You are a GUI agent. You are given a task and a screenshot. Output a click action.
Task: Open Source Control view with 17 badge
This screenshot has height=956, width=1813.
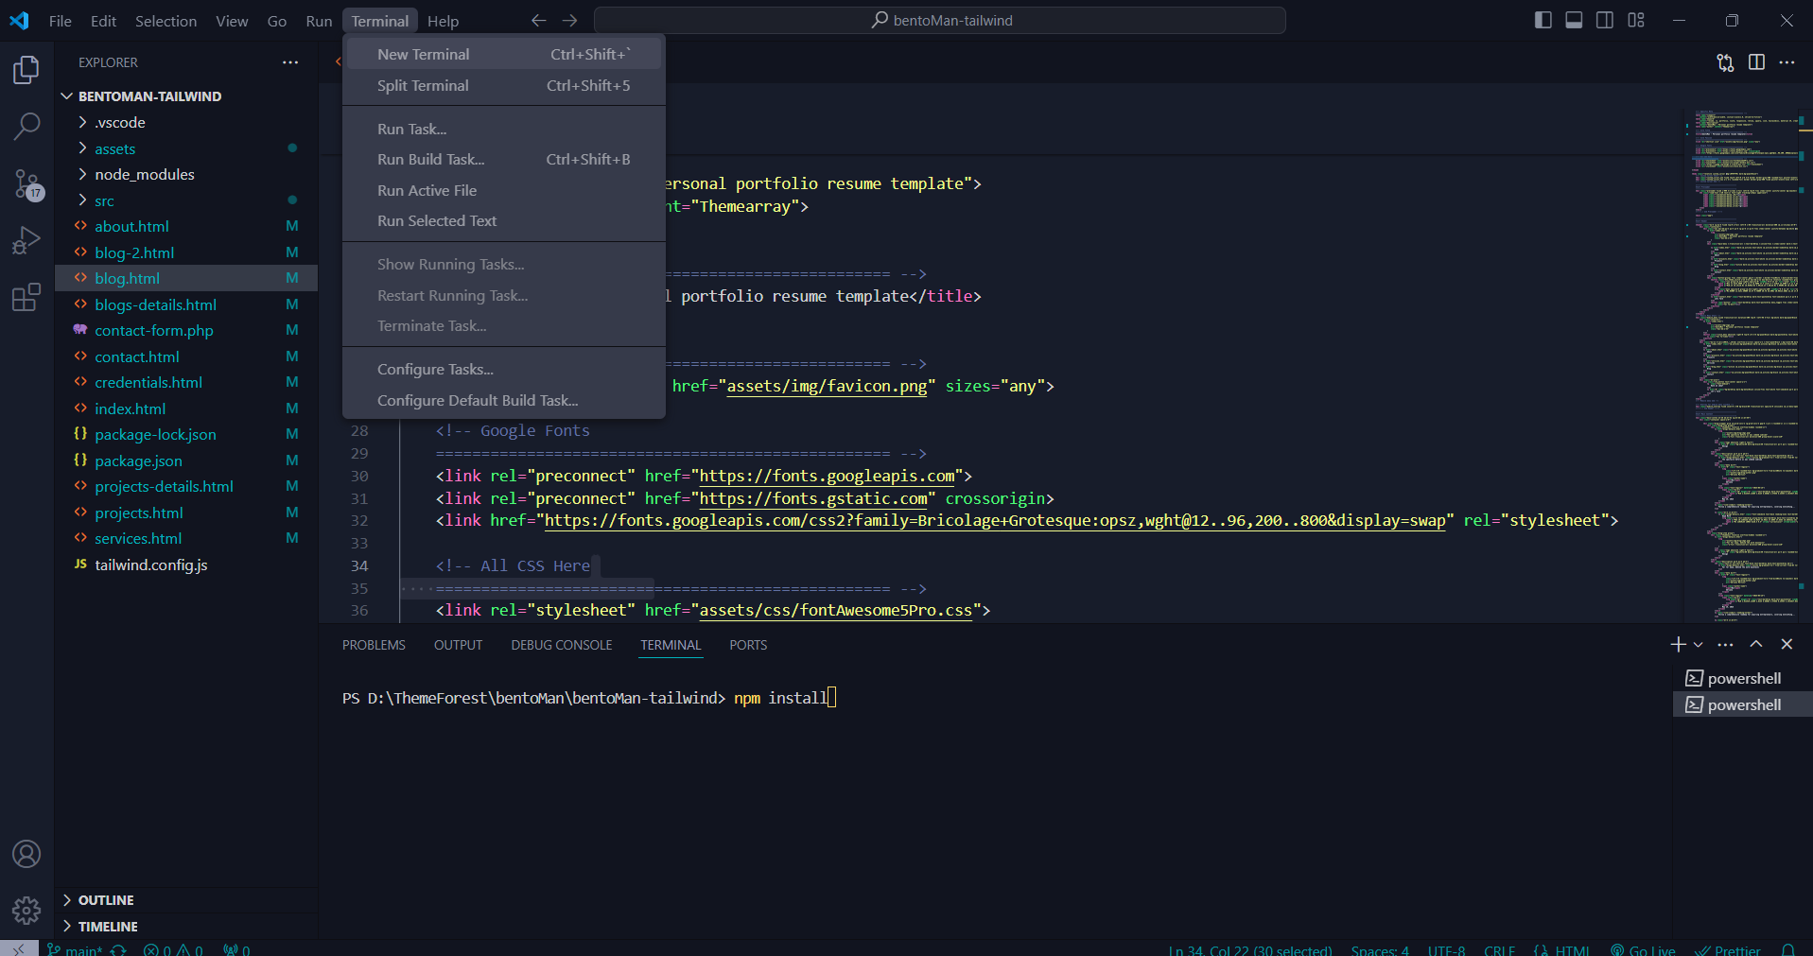click(26, 183)
